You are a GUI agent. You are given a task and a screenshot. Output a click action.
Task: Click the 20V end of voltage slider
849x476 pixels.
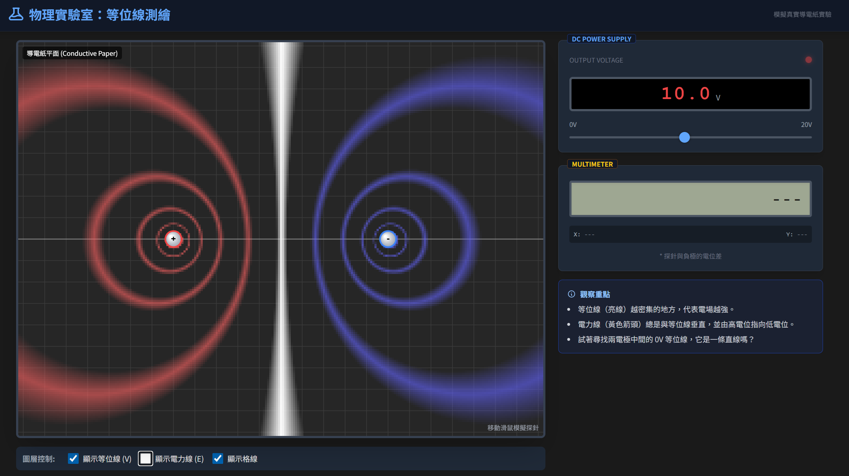[x=810, y=137]
